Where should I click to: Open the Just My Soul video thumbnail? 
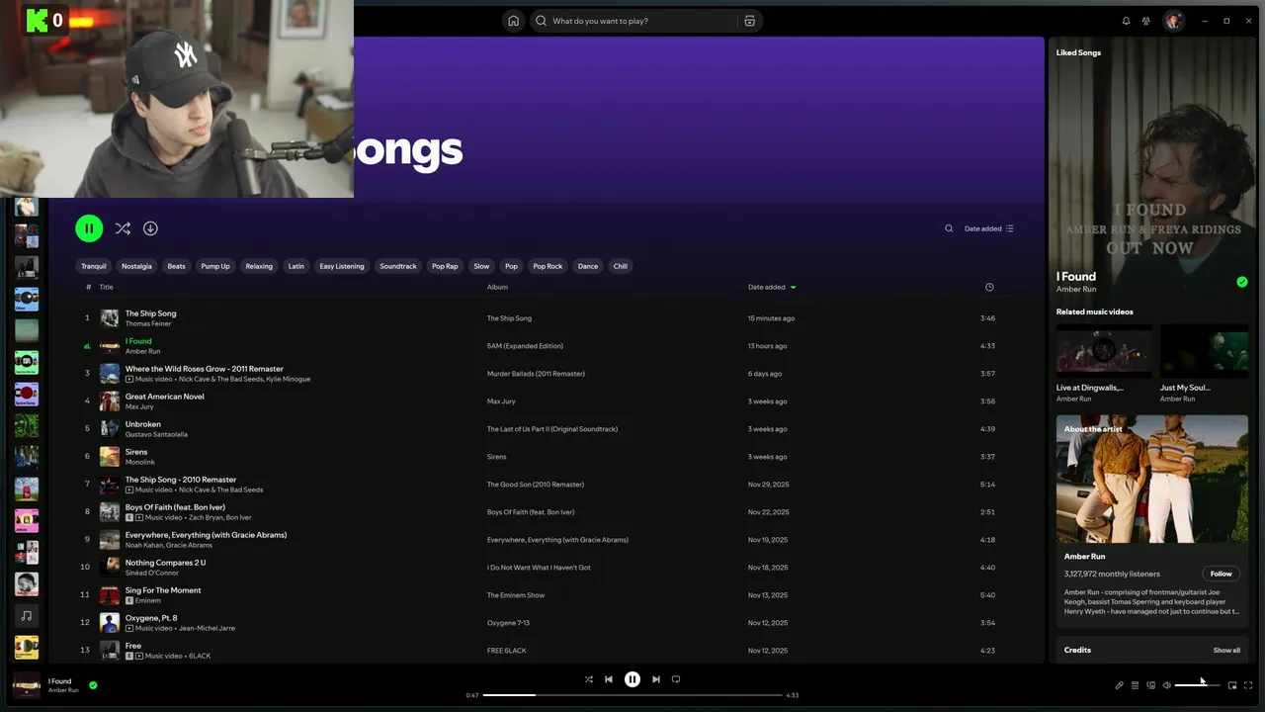[1204, 350]
